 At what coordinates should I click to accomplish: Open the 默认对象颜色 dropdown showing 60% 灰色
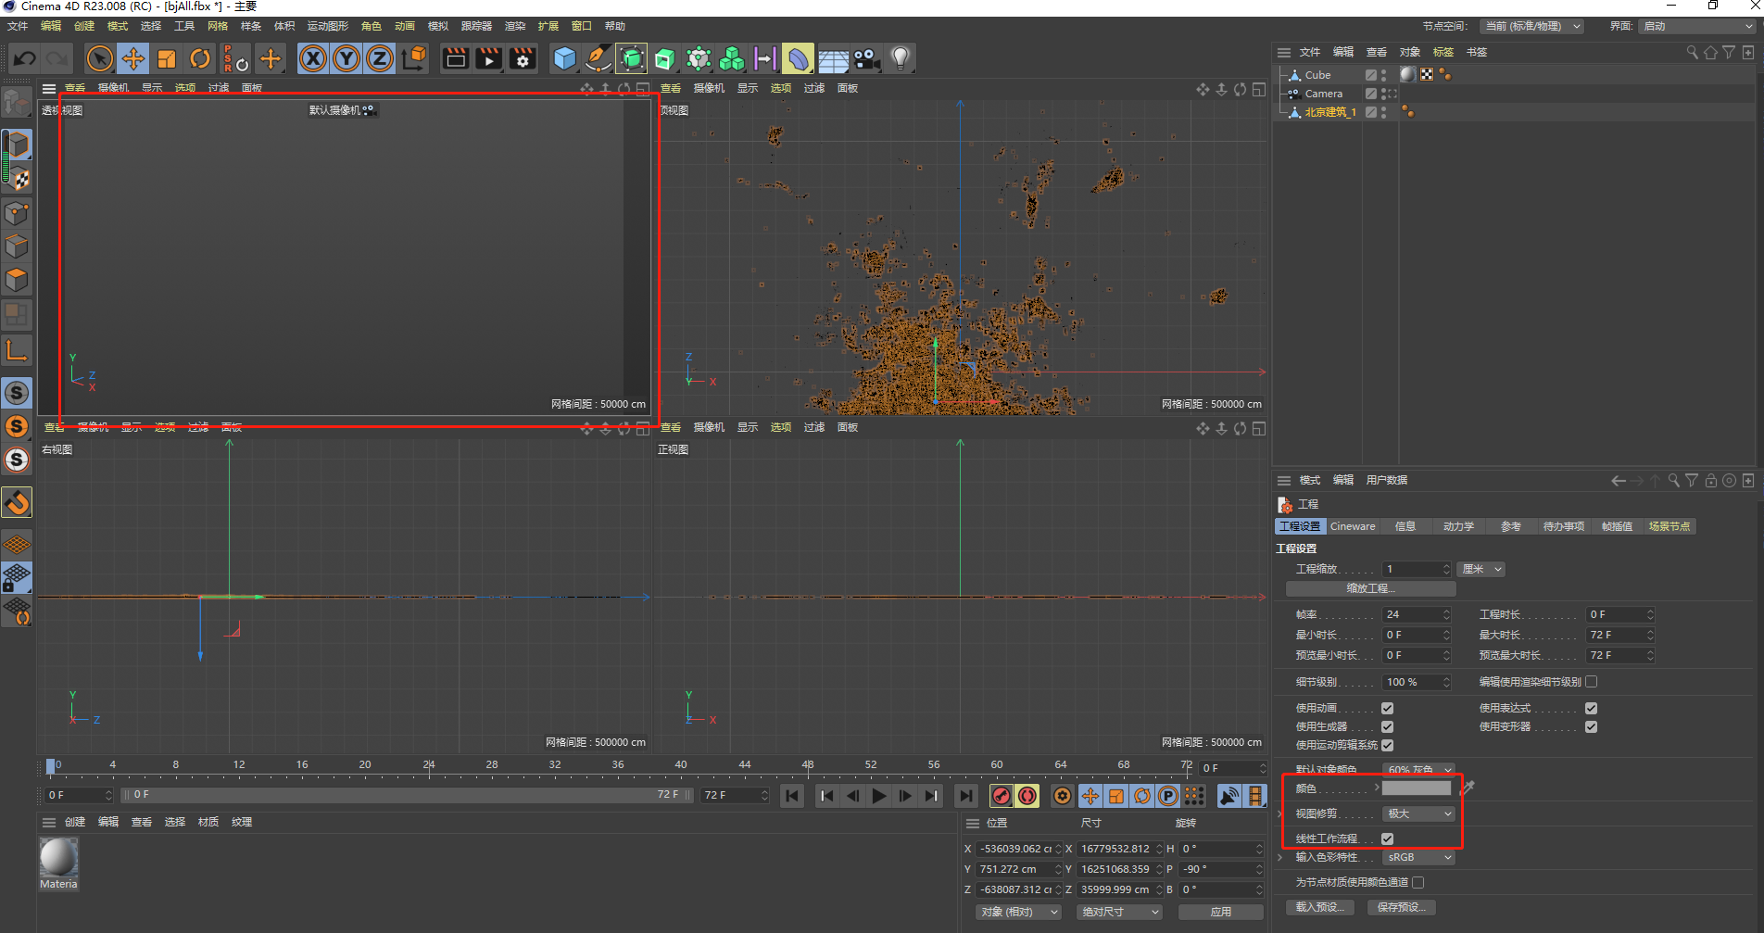pyautogui.click(x=1417, y=769)
